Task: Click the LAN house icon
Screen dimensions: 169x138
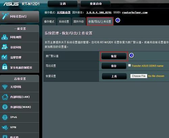Action: pyautogui.click(x=5, y=97)
